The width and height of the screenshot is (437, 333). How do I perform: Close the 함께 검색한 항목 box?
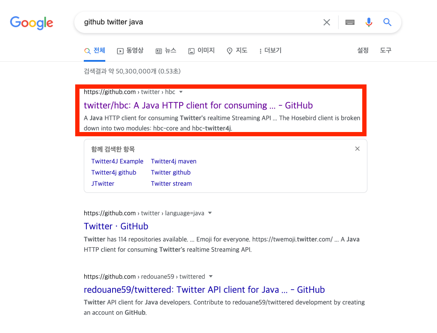click(x=358, y=149)
